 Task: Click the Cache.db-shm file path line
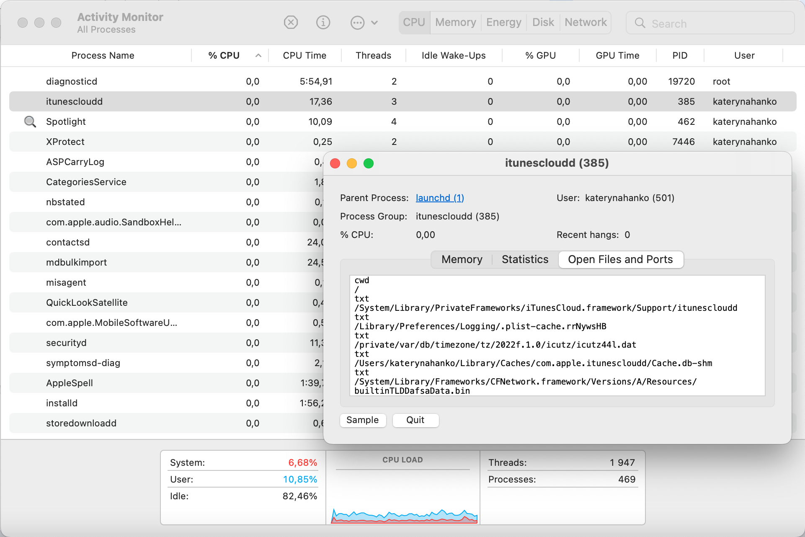pyautogui.click(x=533, y=363)
